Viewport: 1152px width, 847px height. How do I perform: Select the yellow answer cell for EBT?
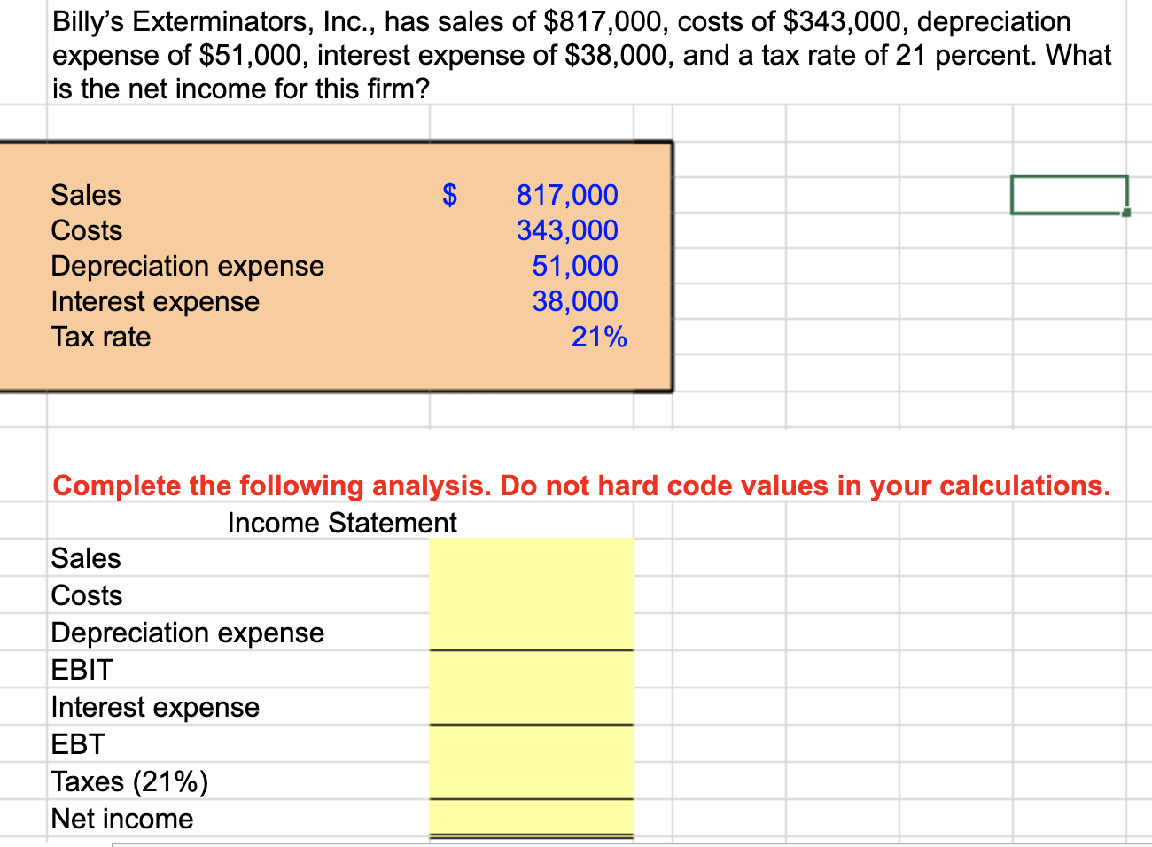pyautogui.click(x=532, y=743)
